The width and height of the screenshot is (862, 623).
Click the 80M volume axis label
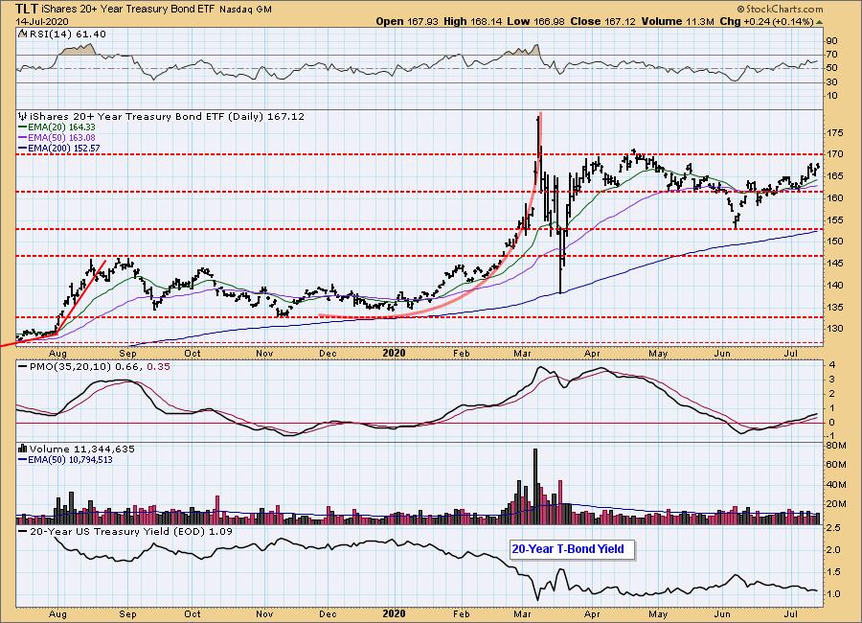(x=835, y=446)
